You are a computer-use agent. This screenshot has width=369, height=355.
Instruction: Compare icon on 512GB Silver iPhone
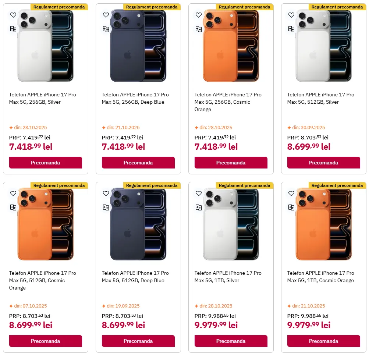pos(291,29)
